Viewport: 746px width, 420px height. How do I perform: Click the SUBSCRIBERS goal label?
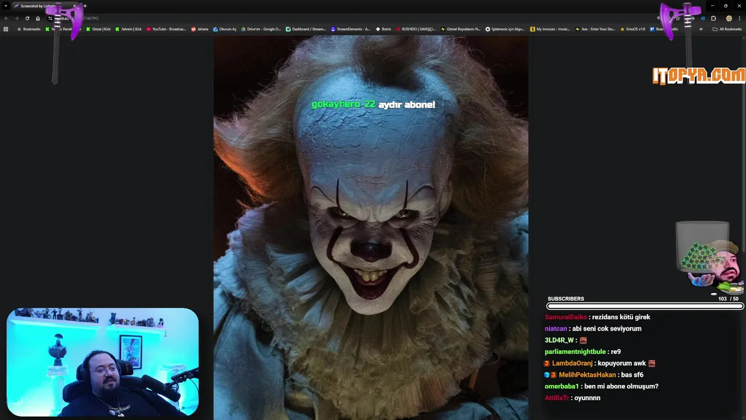(x=565, y=299)
